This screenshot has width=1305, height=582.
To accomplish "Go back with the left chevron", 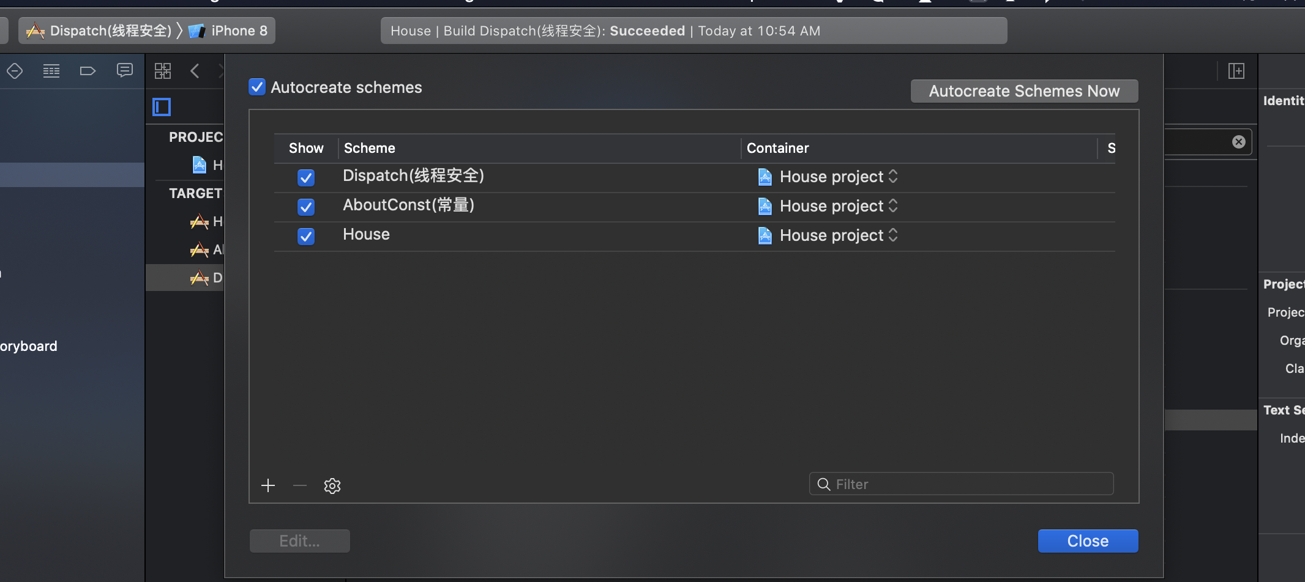I will (195, 71).
